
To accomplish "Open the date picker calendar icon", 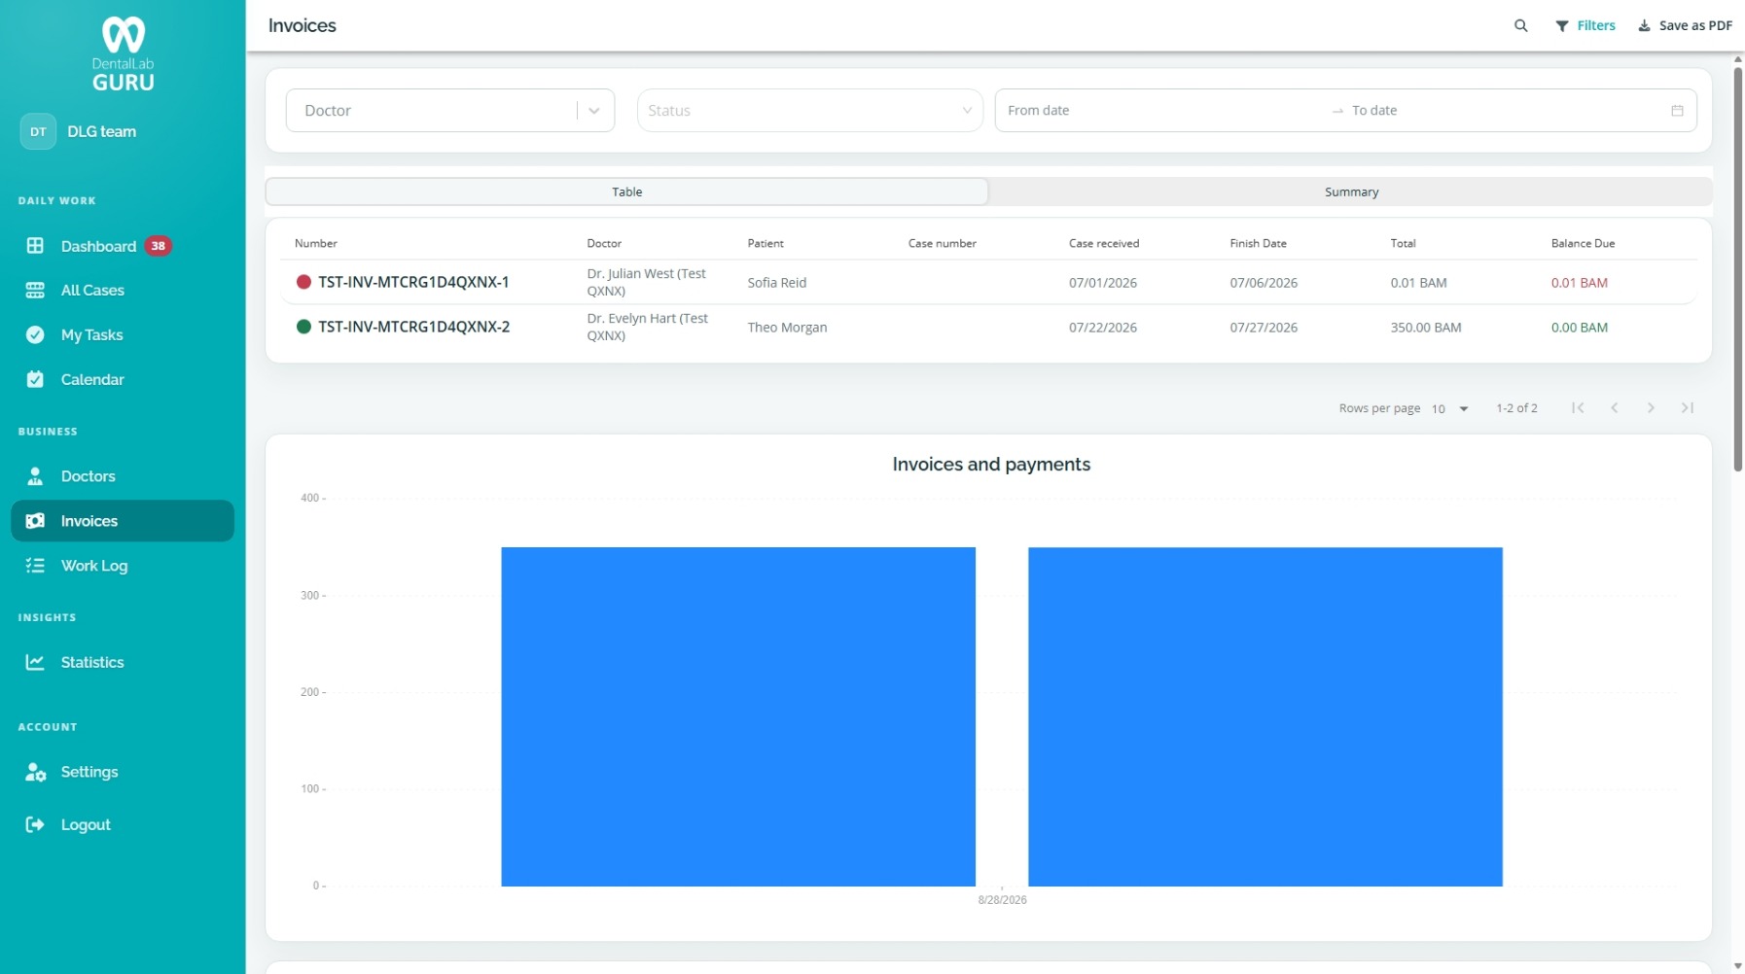I will (x=1677, y=111).
